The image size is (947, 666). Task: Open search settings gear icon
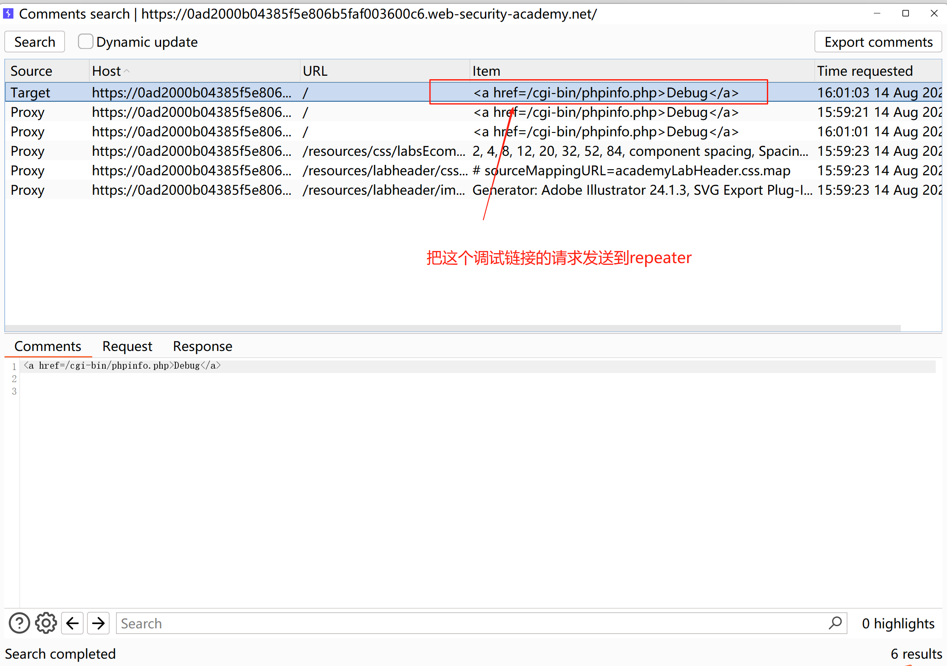pyautogui.click(x=46, y=624)
